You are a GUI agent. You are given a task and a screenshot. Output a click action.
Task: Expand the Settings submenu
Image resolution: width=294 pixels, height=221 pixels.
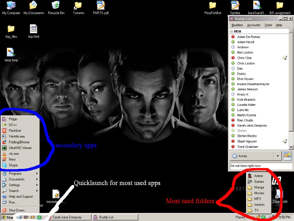point(20,185)
